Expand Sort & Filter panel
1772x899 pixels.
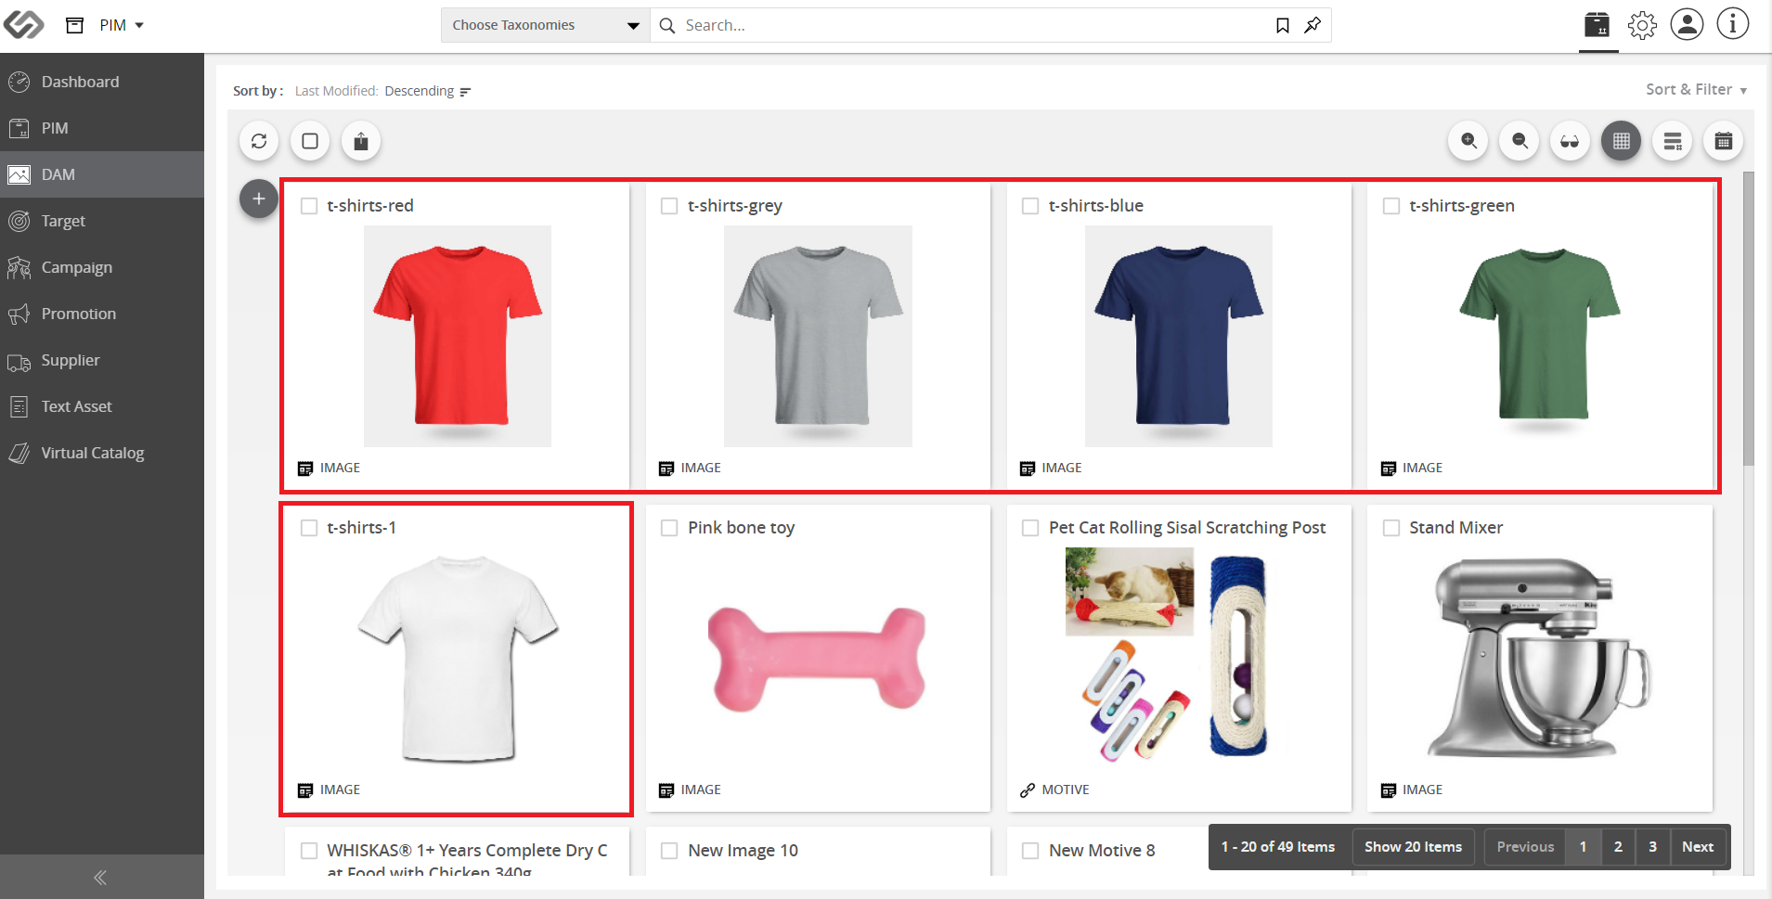click(x=1696, y=90)
